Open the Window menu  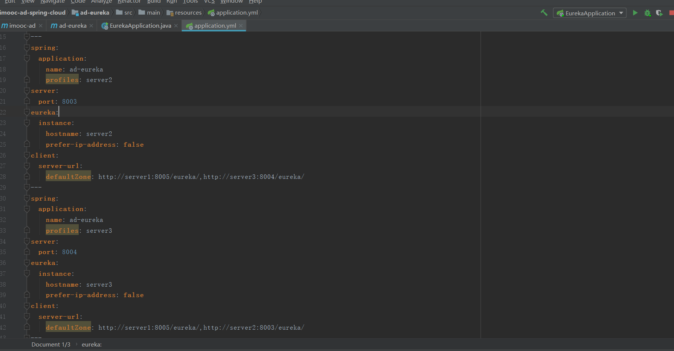point(232,1)
